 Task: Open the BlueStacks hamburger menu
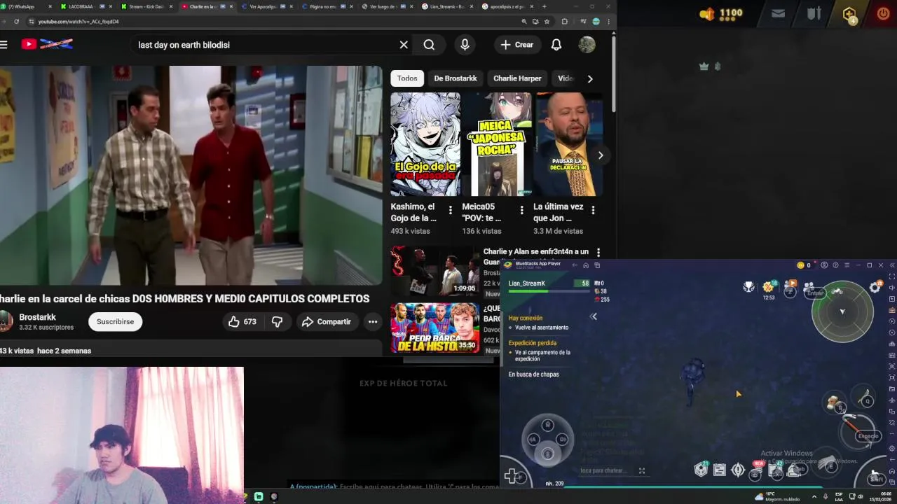847,265
